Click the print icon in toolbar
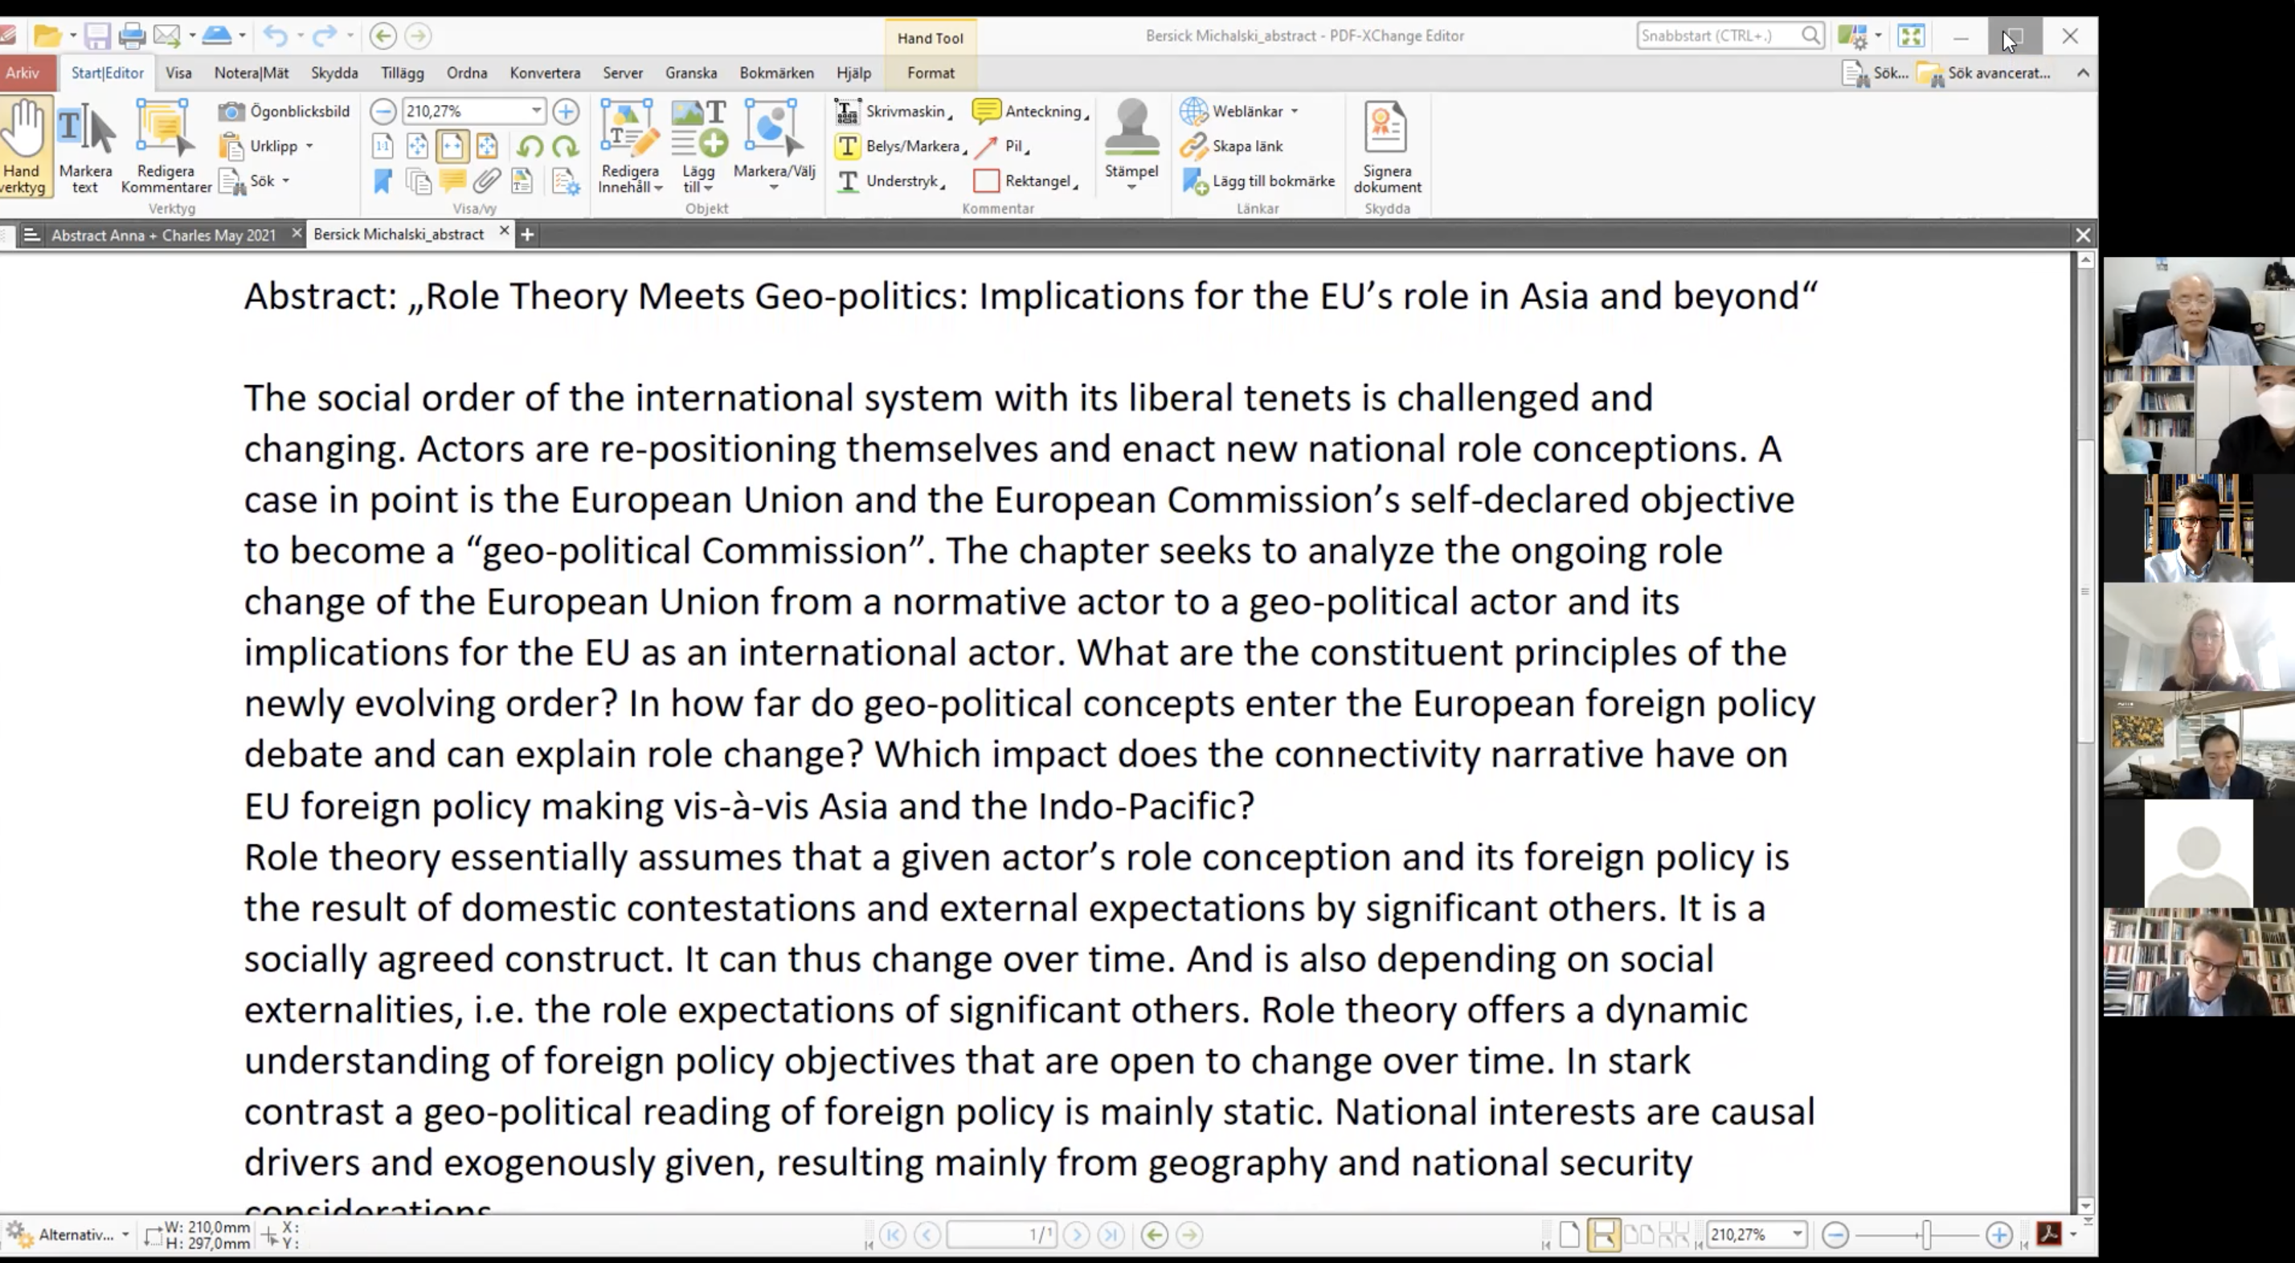The image size is (2295, 1263). (132, 36)
